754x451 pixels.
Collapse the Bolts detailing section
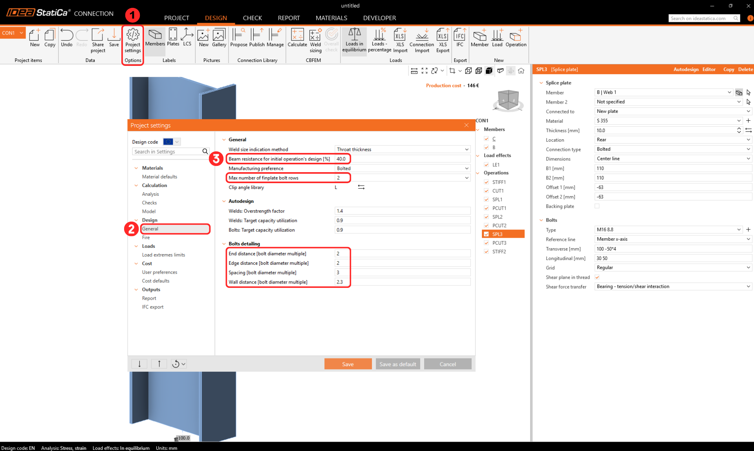click(224, 244)
